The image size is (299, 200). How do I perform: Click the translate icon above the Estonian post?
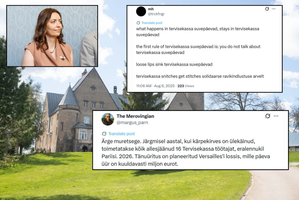click(x=104, y=134)
